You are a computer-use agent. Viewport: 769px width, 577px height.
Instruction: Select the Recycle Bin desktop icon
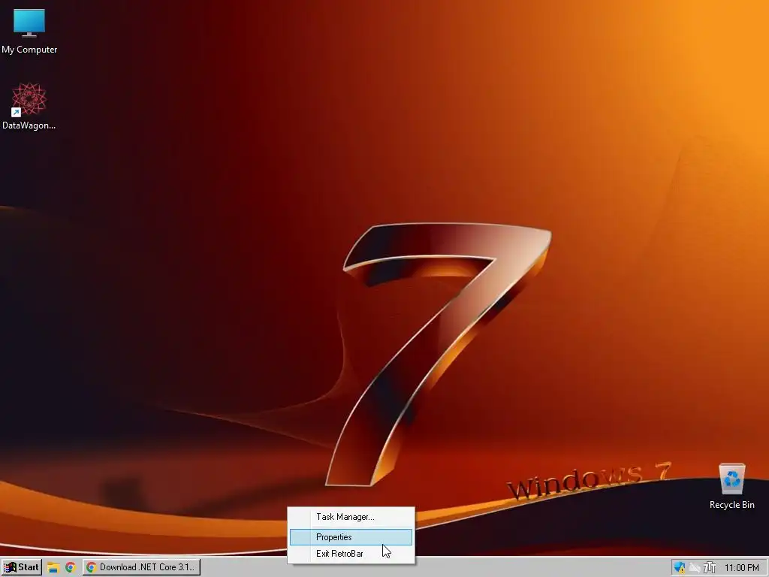point(731,486)
